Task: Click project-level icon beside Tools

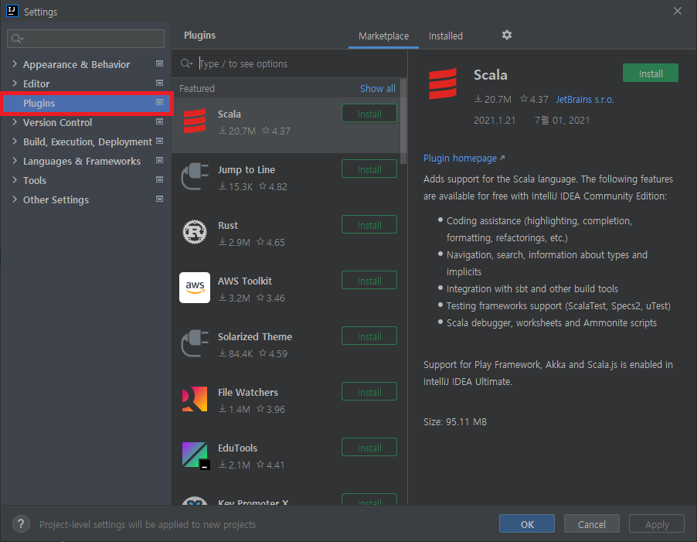Action: 160,180
